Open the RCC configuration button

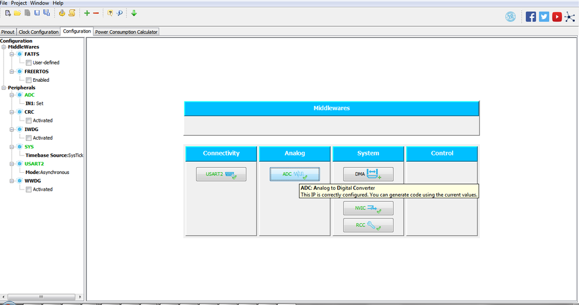pos(368,225)
